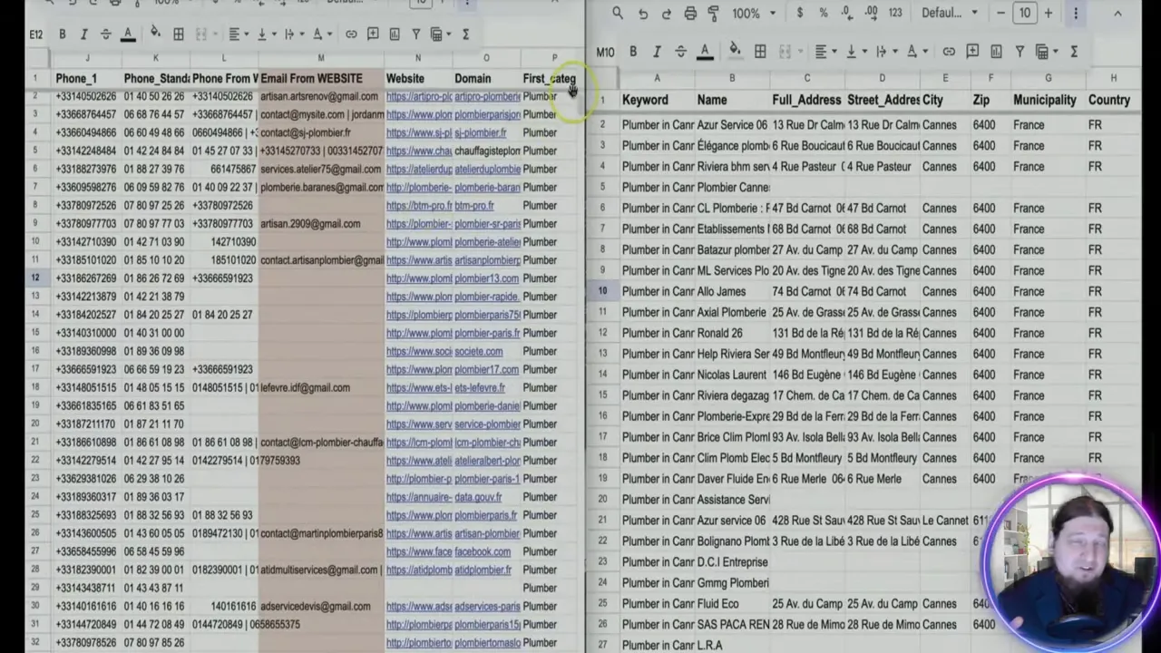Open functions (sigma) menu in right sheet
1161x653 pixels.
1074,52
